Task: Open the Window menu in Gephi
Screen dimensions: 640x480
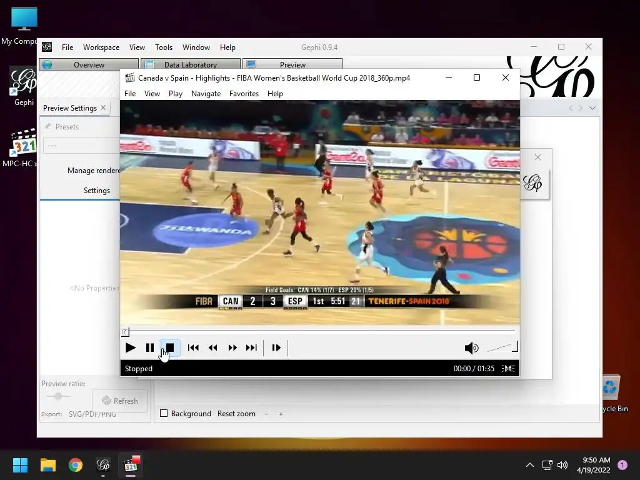Action: [x=196, y=47]
